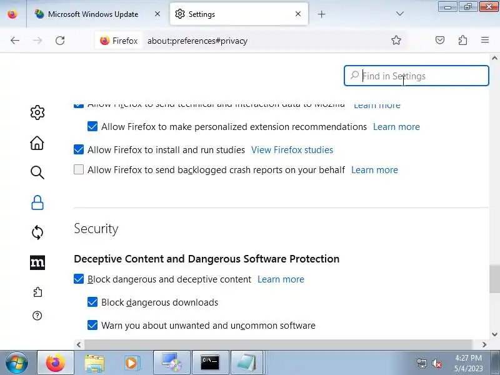Go back using the back arrow
The height and width of the screenshot is (375, 500).
tap(15, 41)
